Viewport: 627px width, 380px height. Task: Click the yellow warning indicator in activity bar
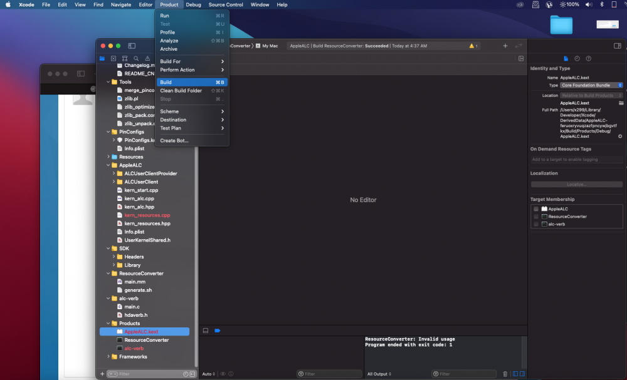tap(473, 46)
